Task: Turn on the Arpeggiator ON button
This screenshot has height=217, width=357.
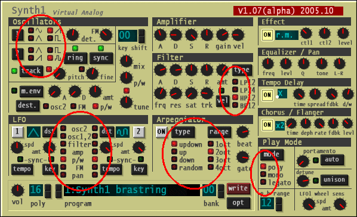Action: 161,132
